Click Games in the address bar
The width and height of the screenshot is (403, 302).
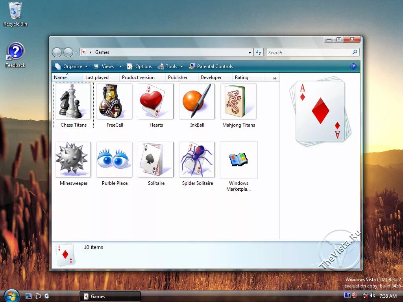[102, 52]
